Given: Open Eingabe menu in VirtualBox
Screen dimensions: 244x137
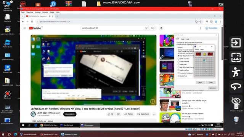Looking at the screenshot, I should [x=45, y=12].
